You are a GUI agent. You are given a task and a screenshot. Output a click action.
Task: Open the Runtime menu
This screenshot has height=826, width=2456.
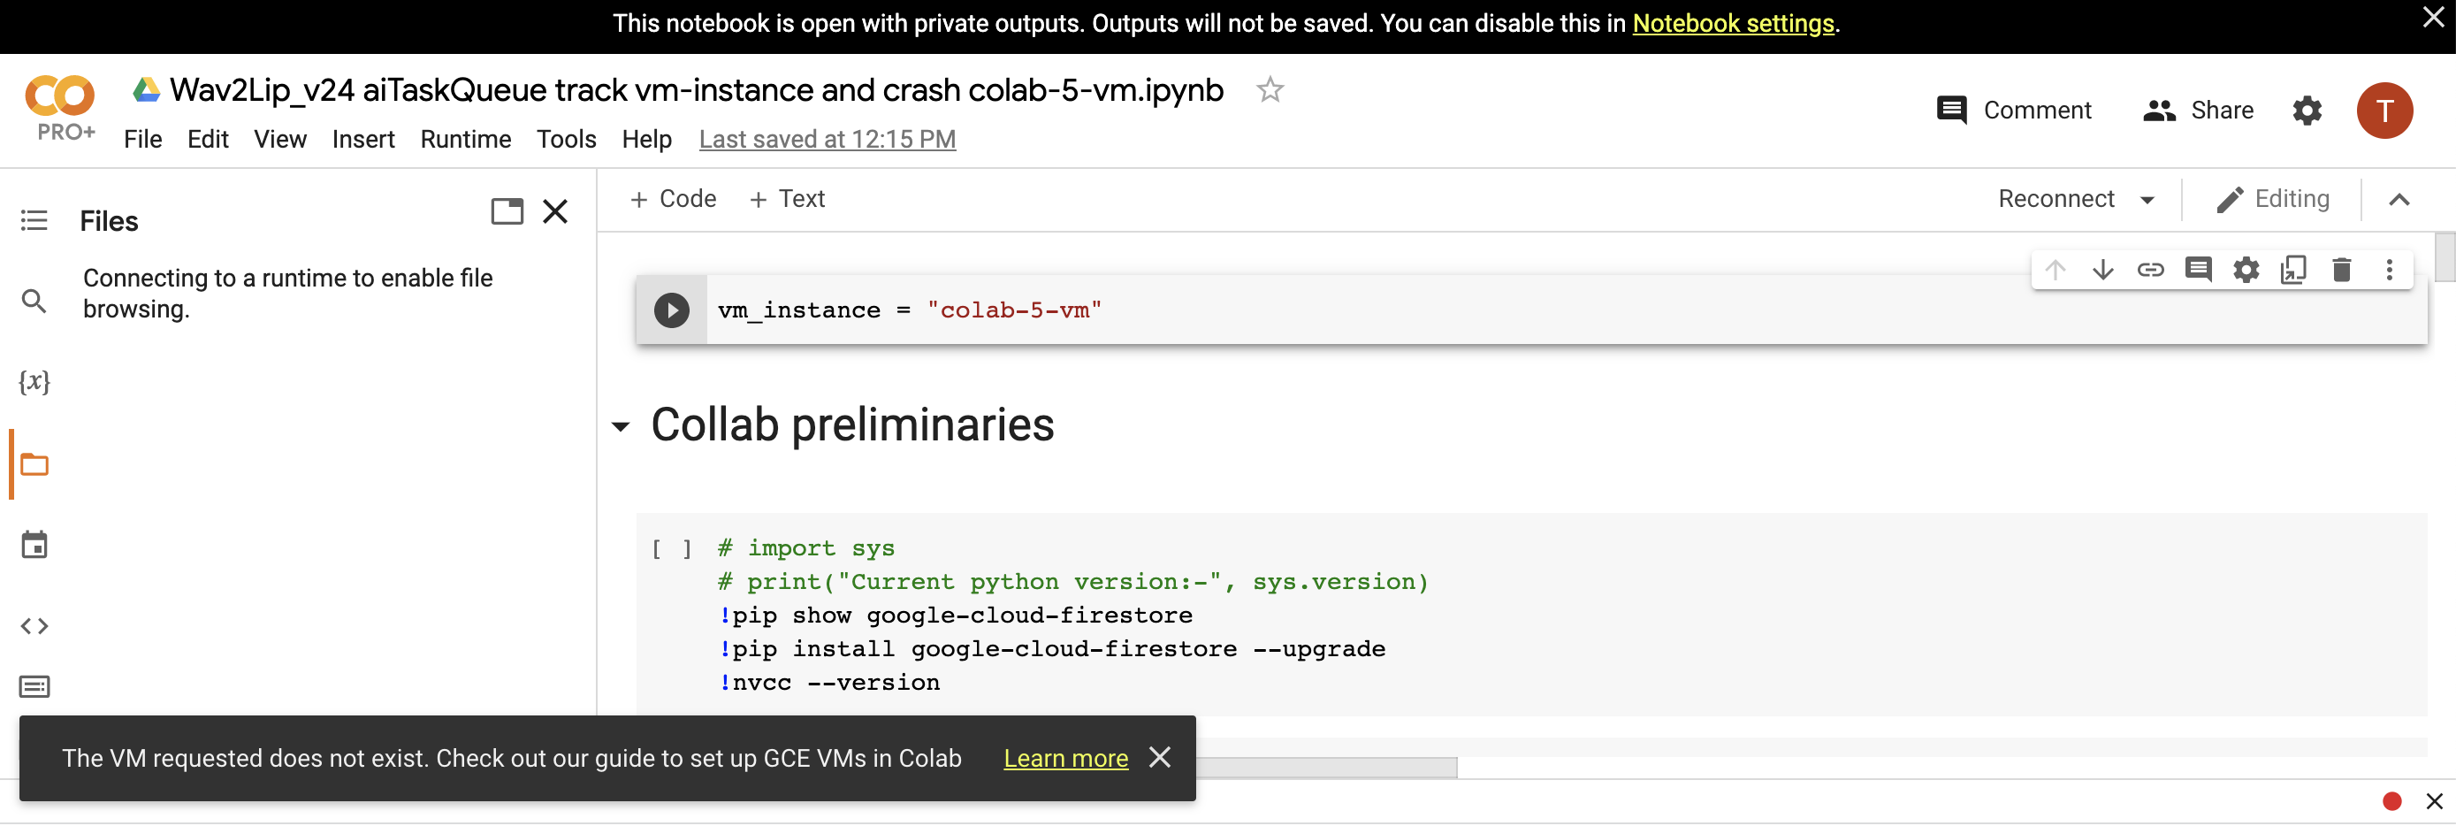coord(465,139)
